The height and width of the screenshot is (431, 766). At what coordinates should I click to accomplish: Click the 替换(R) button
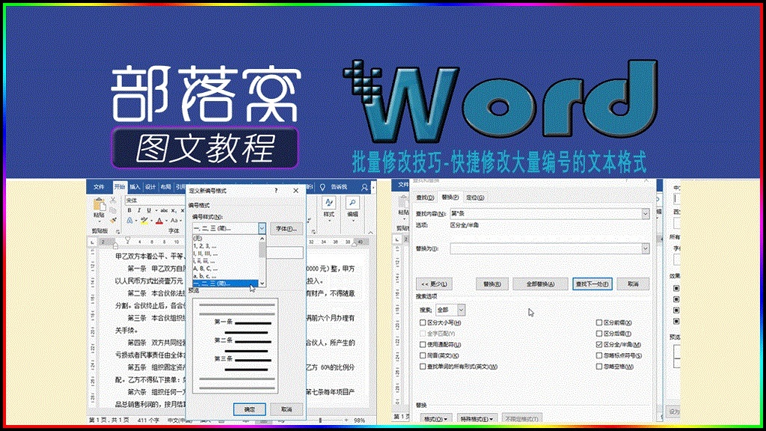pyautogui.click(x=492, y=284)
